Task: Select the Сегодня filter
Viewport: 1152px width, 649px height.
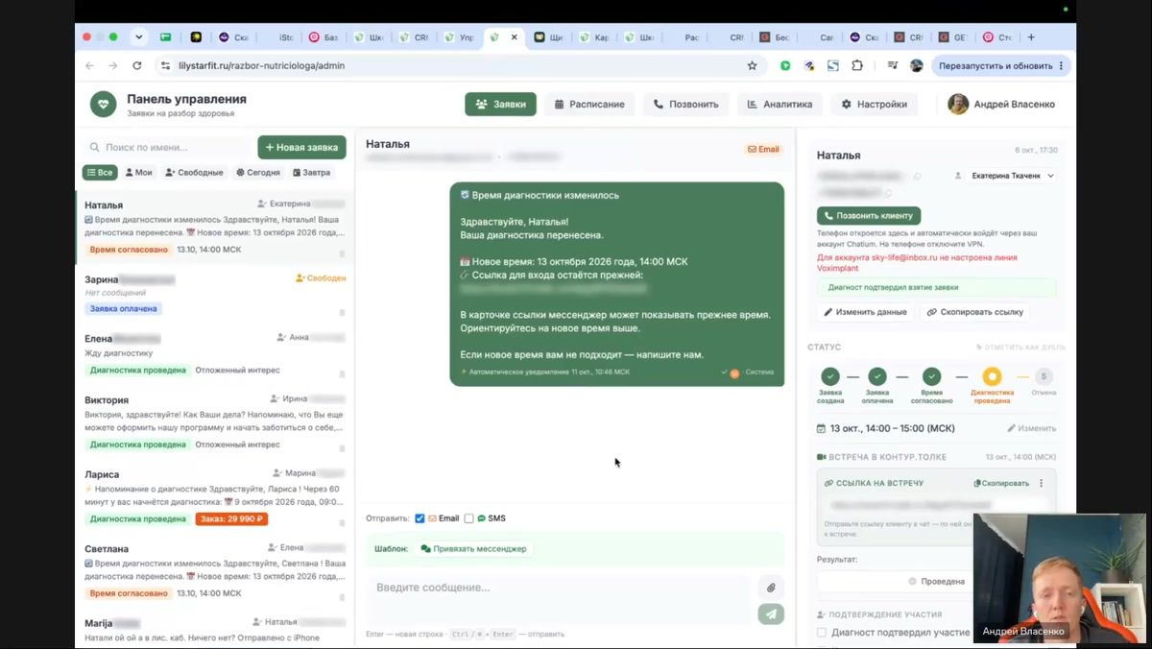Action: [258, 173]
